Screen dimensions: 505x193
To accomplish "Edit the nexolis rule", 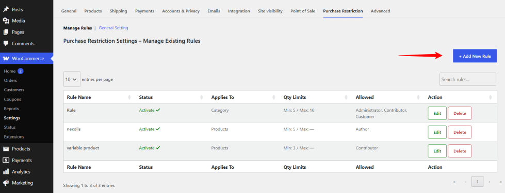I will [437, 132].
